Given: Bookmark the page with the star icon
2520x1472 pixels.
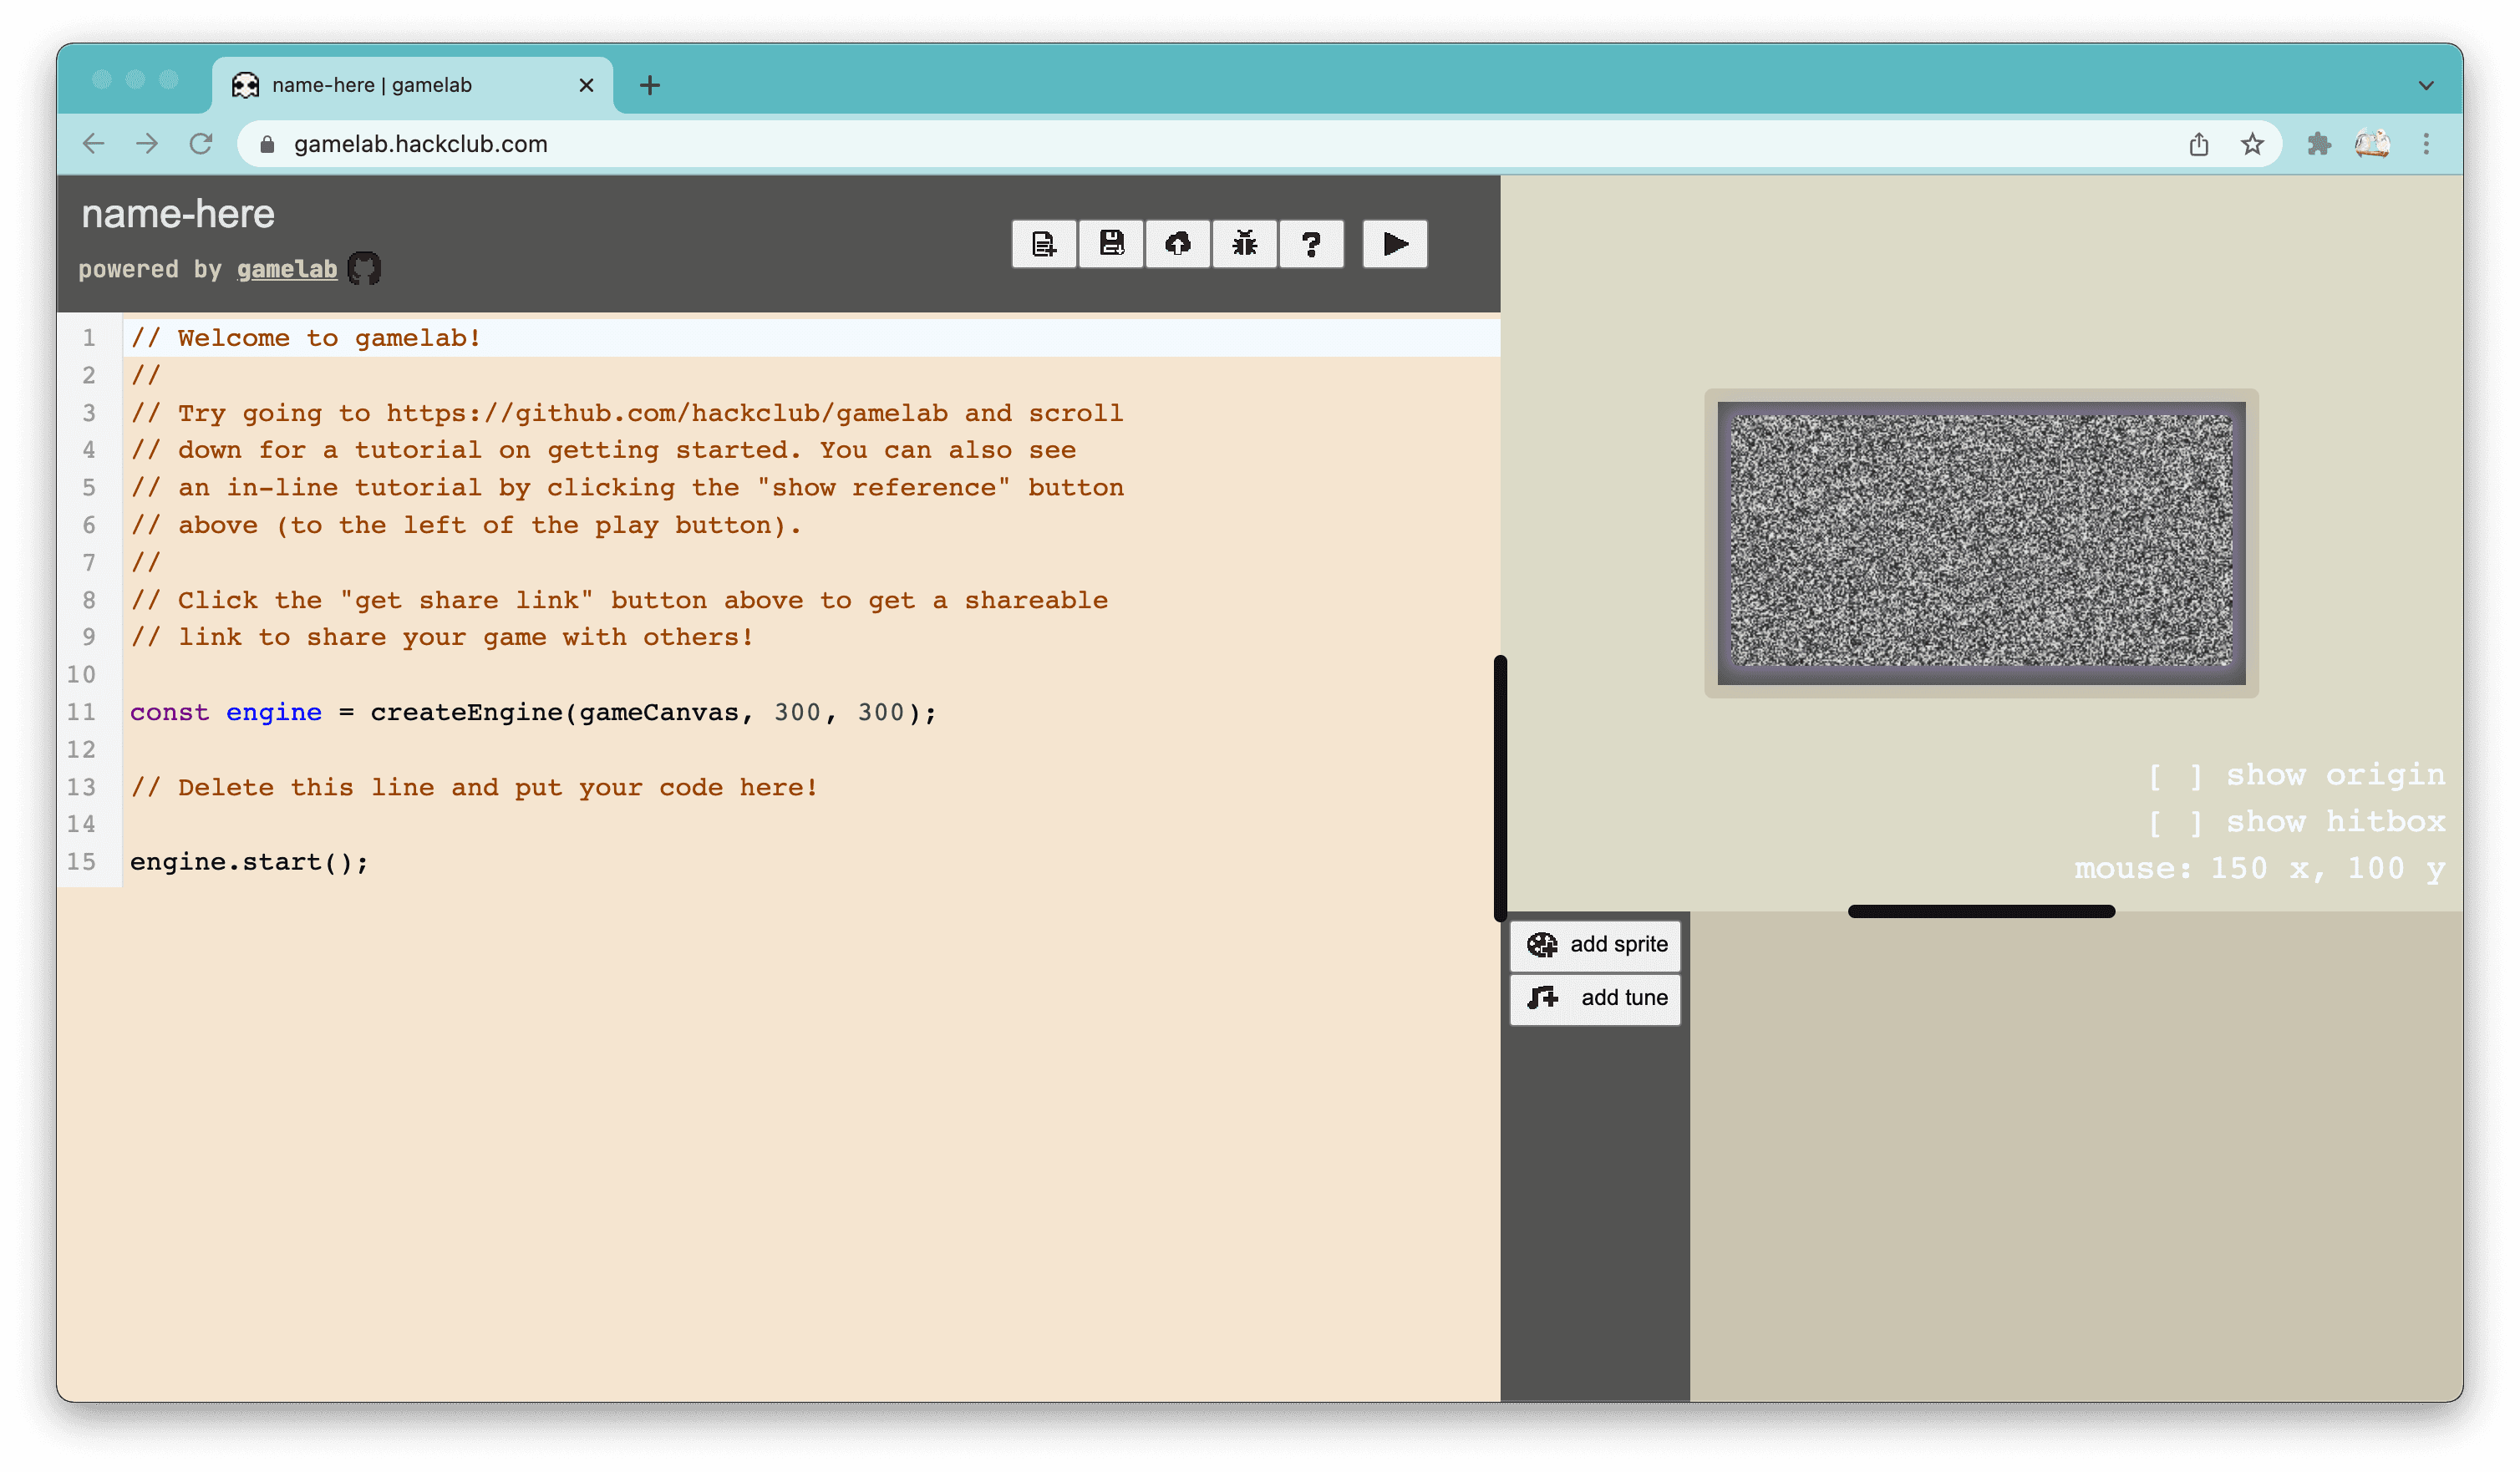Looking at the screenshot, I should pos(2251,144).
